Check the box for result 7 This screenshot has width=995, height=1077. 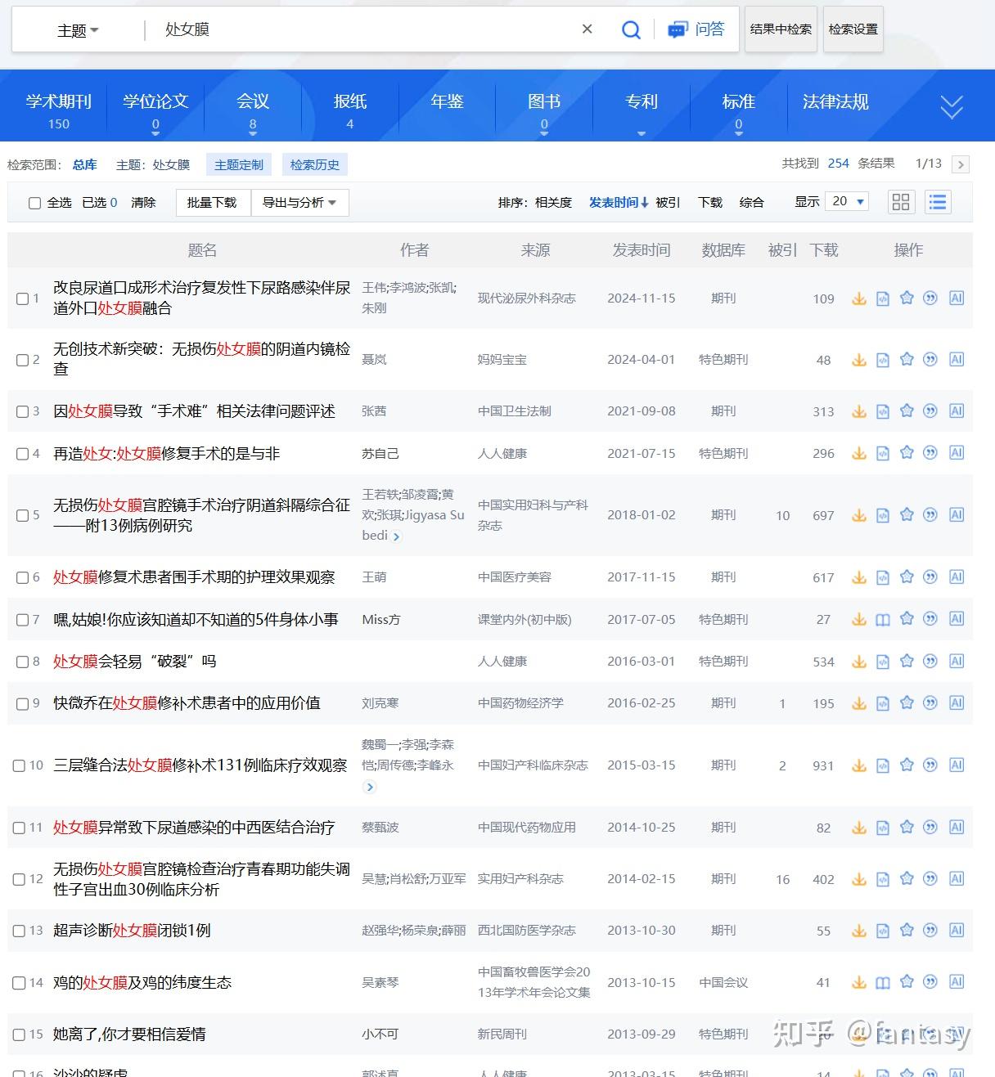click(23, 620)
